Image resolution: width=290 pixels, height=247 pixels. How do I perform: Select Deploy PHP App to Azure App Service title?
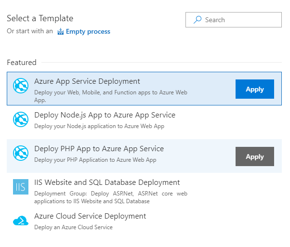(99, 149)
